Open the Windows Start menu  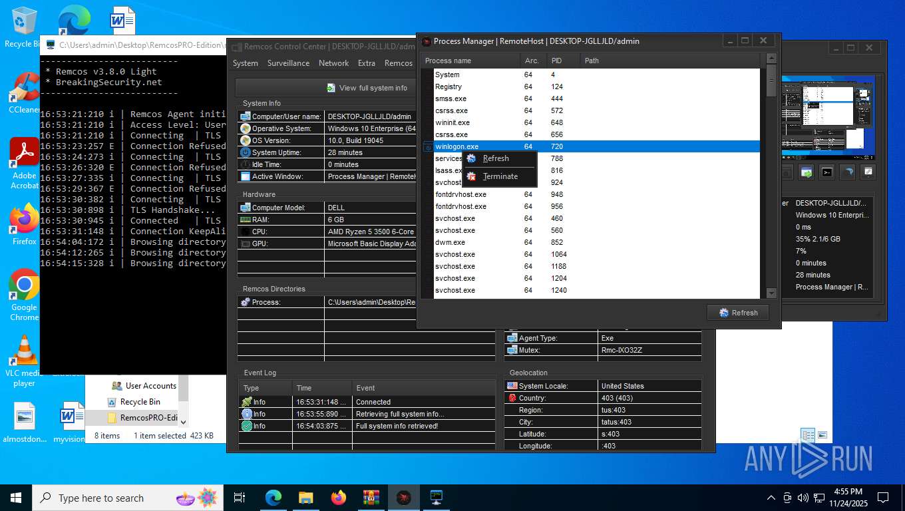[16, 498]
